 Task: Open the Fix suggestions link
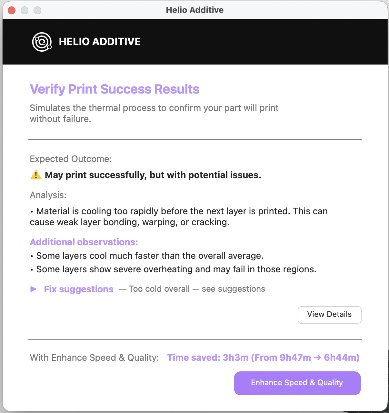tap(78, 289)
